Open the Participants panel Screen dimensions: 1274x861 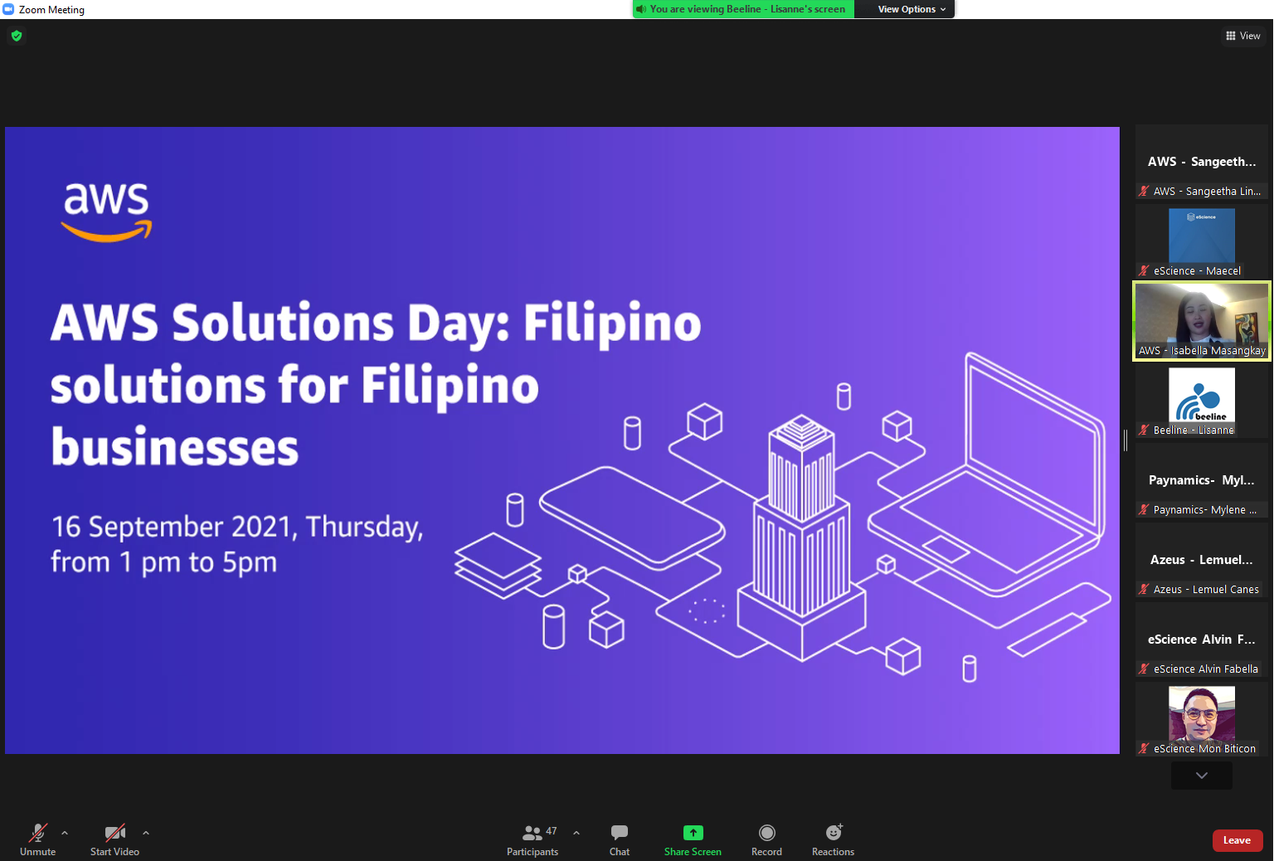(x=532, y=839)
